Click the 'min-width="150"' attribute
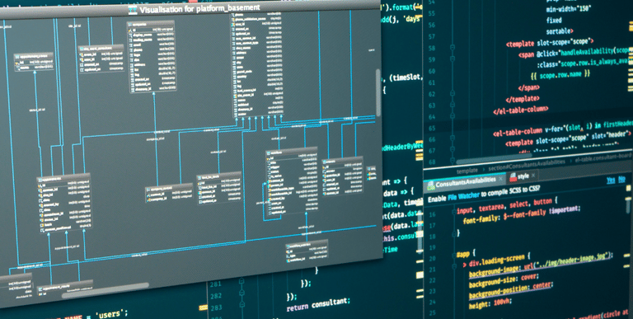This screenshot has width=633, height=319. pos(569,8)
